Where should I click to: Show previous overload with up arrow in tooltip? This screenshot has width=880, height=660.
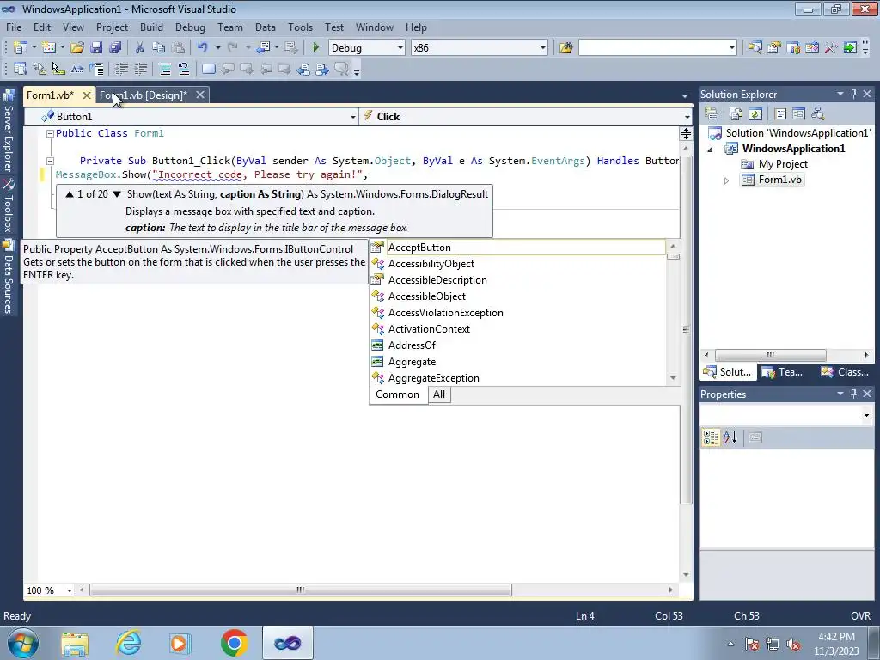coord(70,194)
